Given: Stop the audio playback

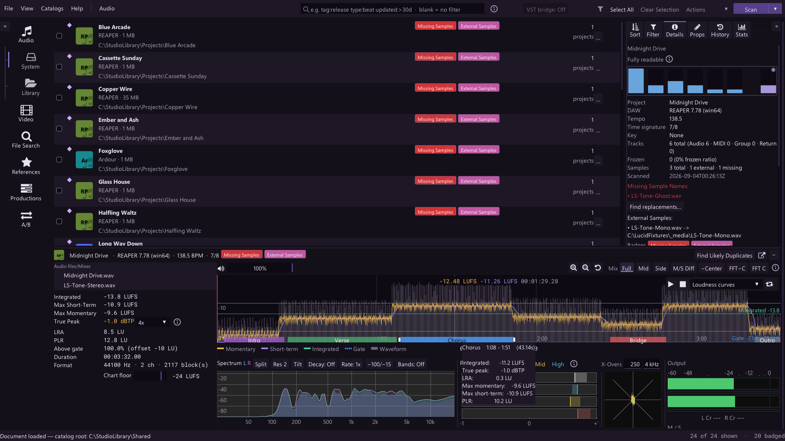Looking at the screenshot, I should click(x=683, y=284).
